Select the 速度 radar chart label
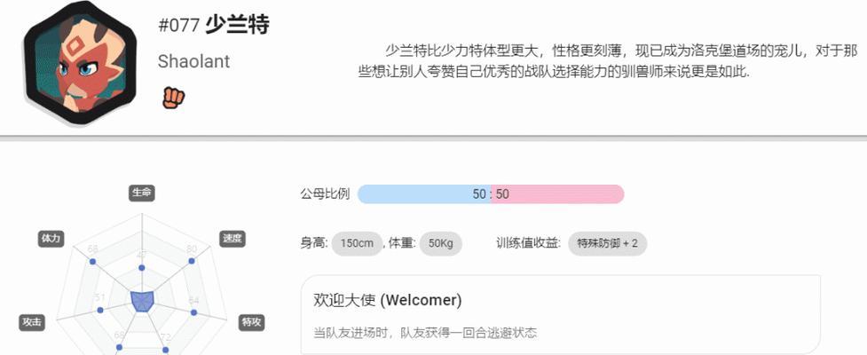 coord(233,239)
